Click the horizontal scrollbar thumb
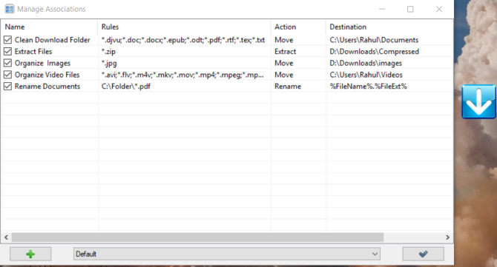 pos(197,237)
